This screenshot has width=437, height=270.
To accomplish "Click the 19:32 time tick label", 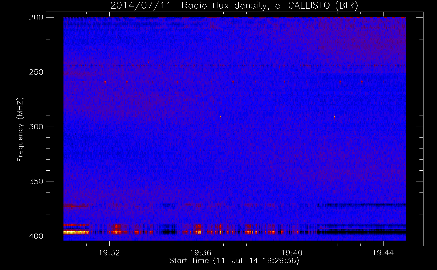I will [109, 253].
